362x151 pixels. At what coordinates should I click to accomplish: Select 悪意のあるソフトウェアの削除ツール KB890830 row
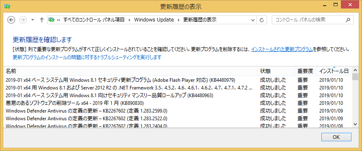[178, 103]
